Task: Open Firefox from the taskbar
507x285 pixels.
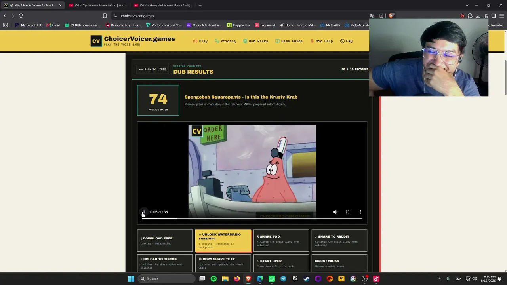Action: tap(237, 279)
